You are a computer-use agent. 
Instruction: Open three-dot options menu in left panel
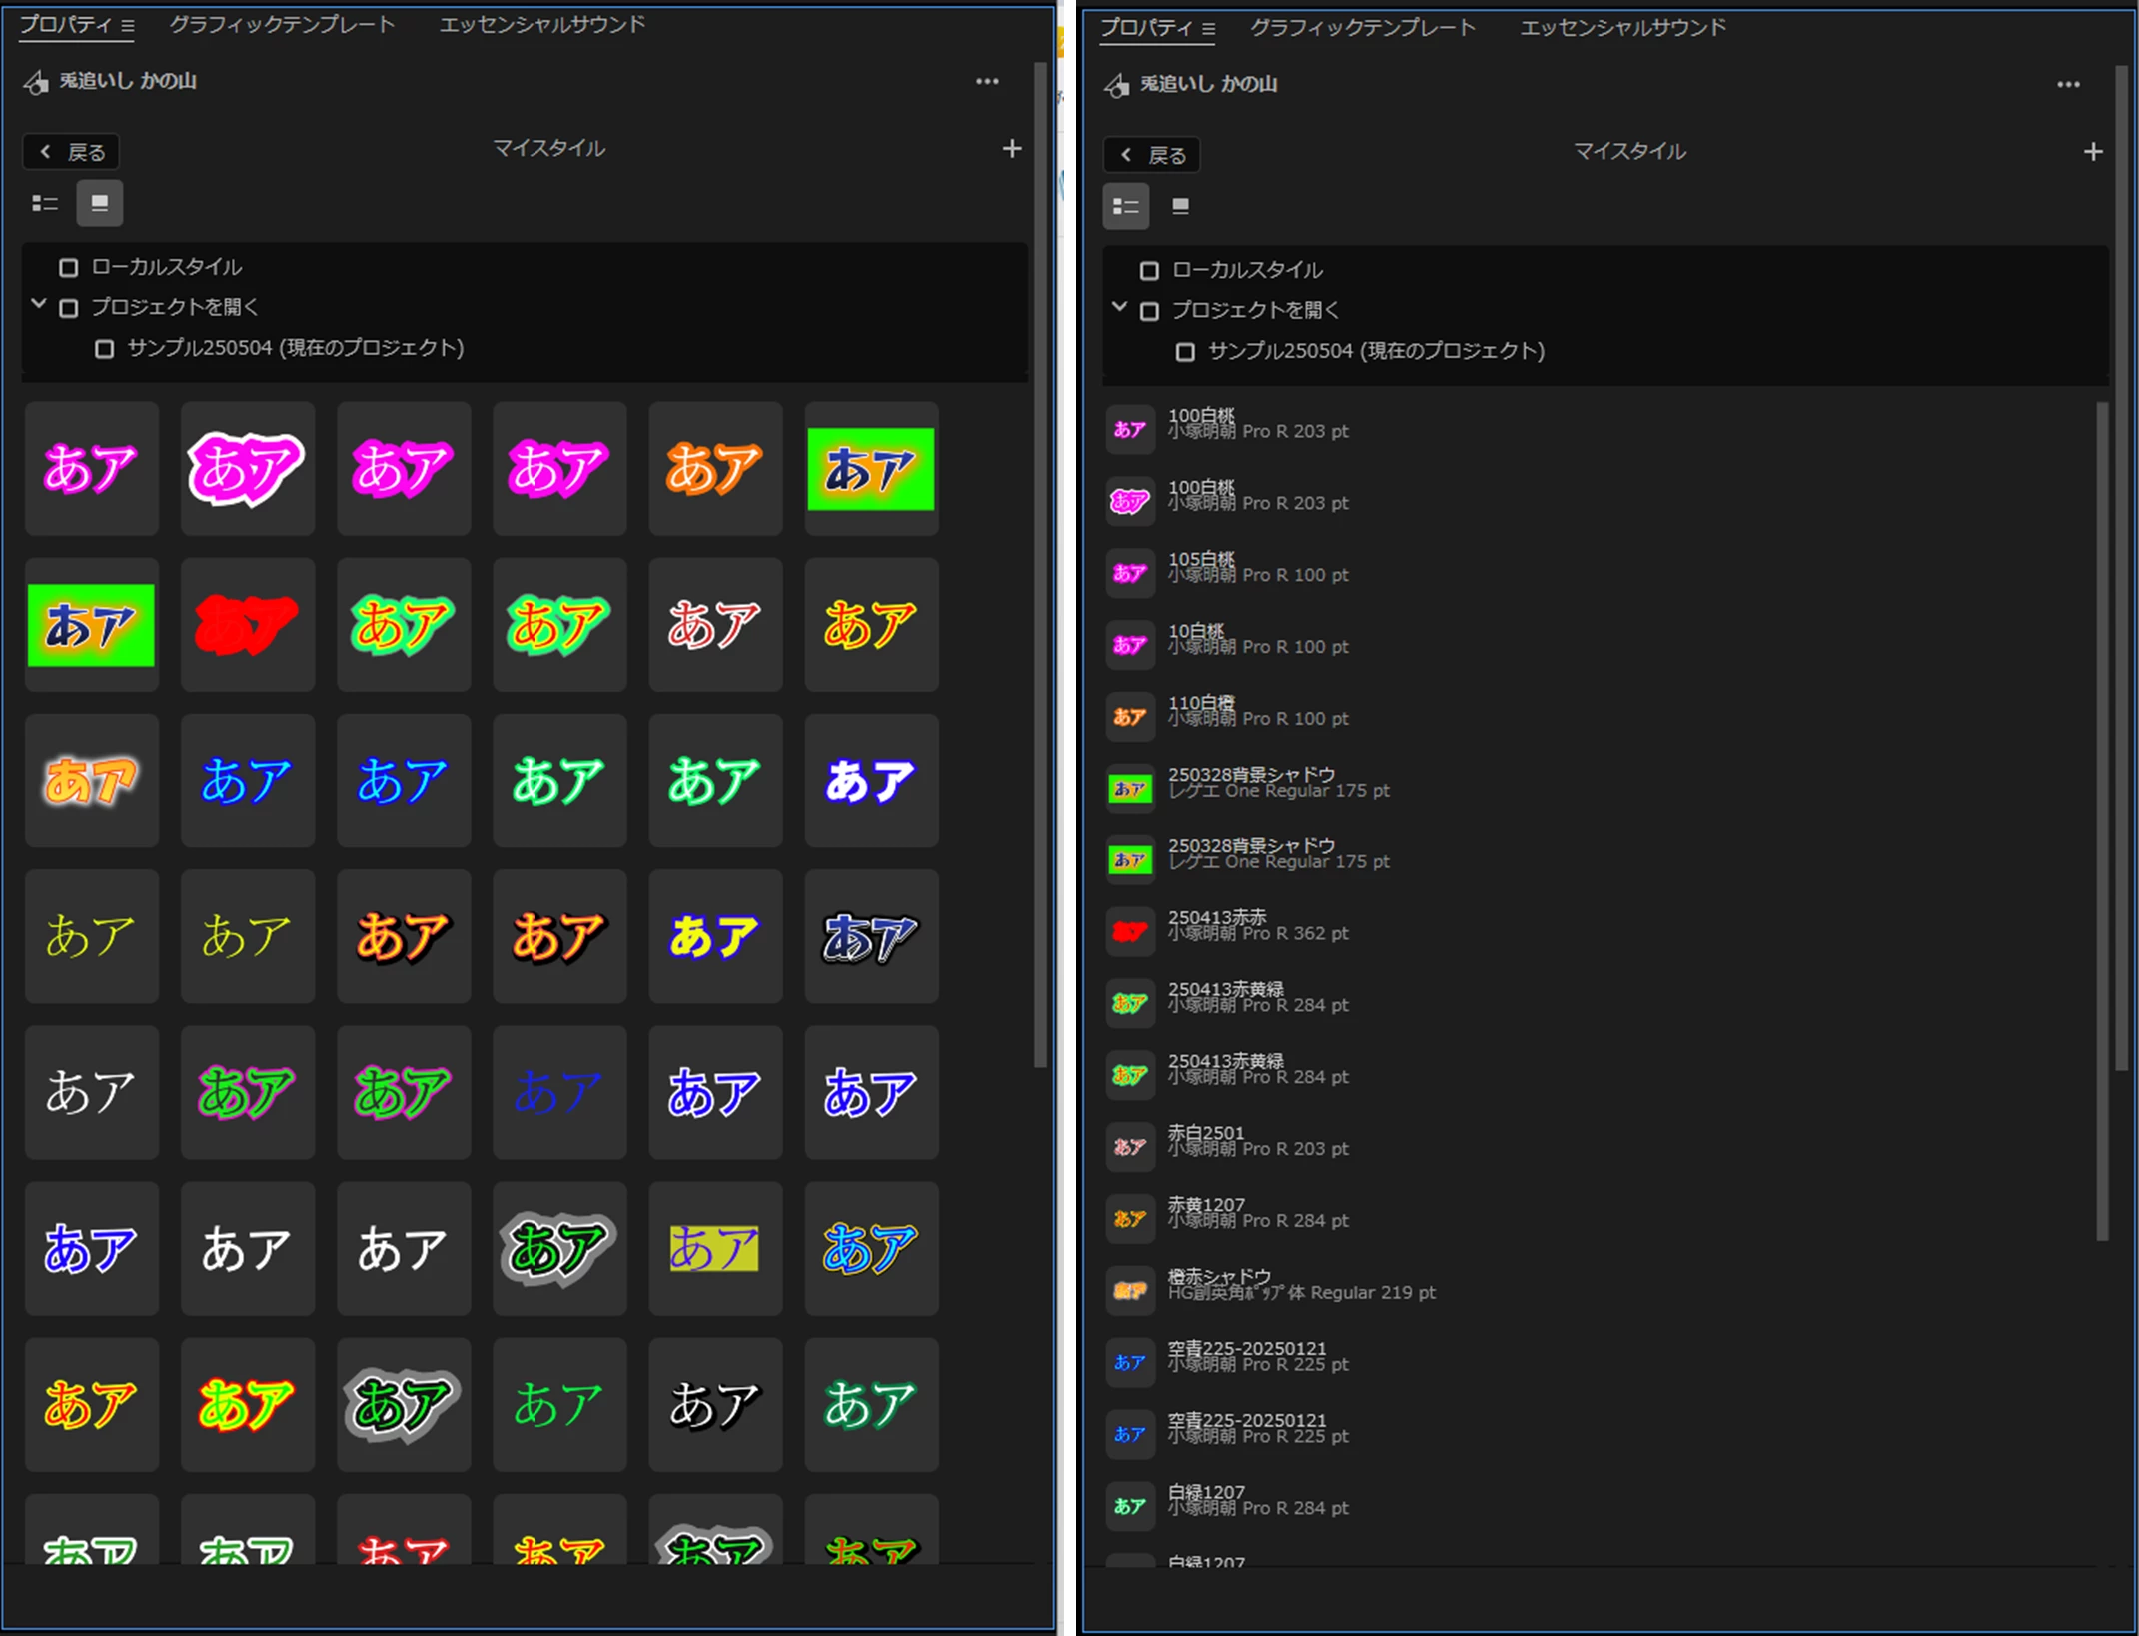click(987, 82)
